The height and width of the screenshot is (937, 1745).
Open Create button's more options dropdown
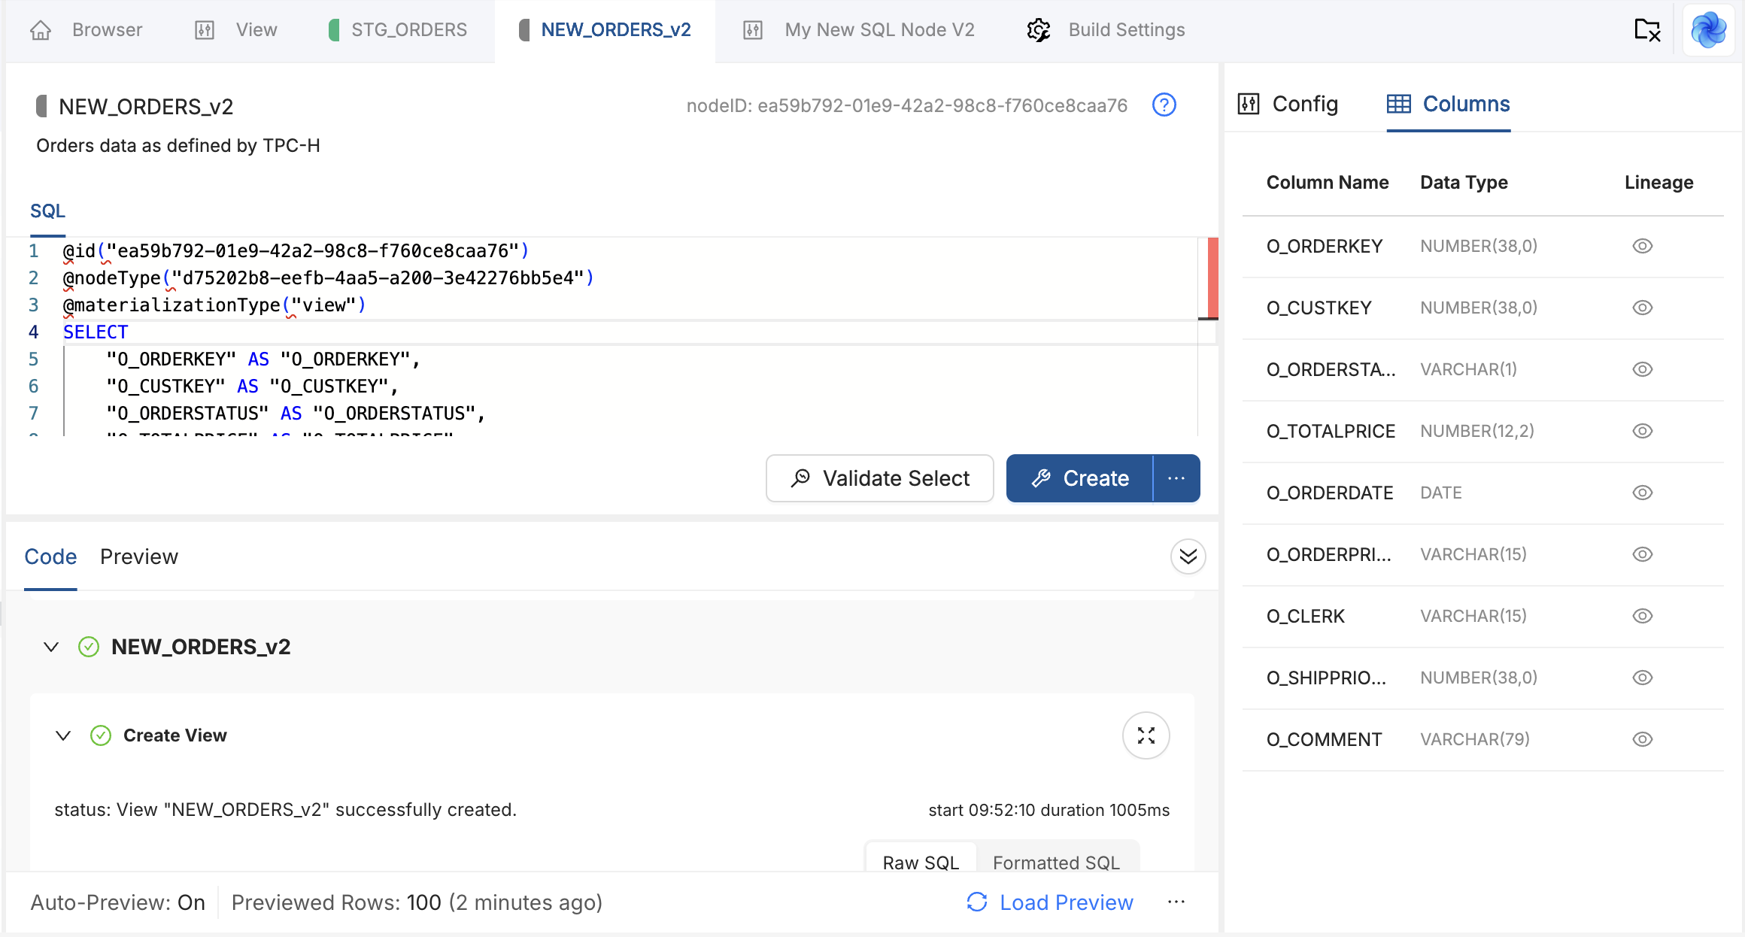1176,478
